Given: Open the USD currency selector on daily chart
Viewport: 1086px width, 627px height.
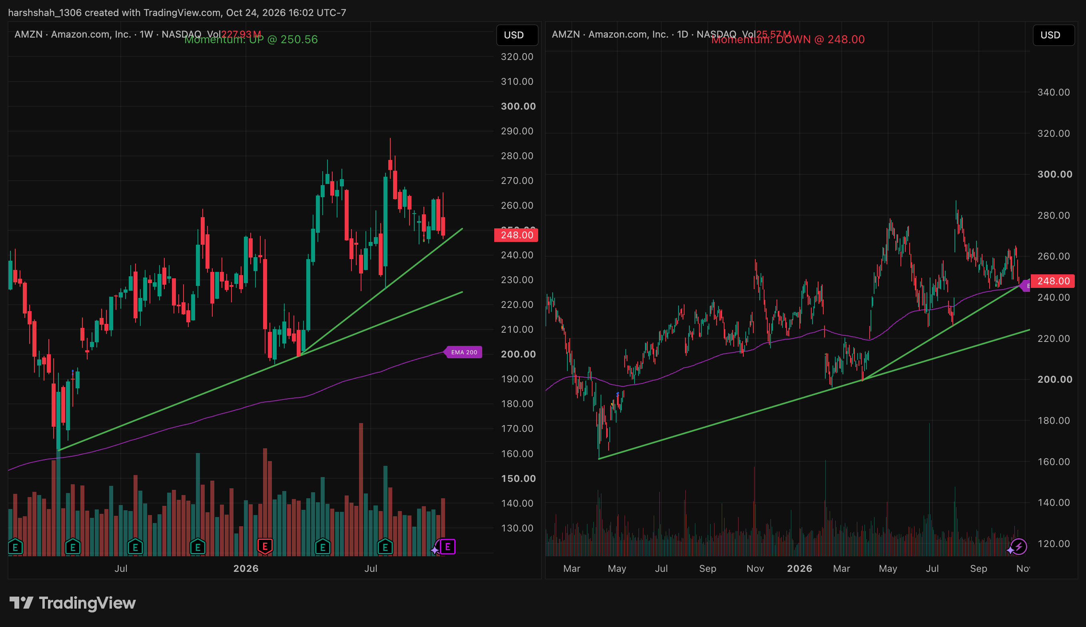Looking at the screenshot, I should coord(1053,35).
